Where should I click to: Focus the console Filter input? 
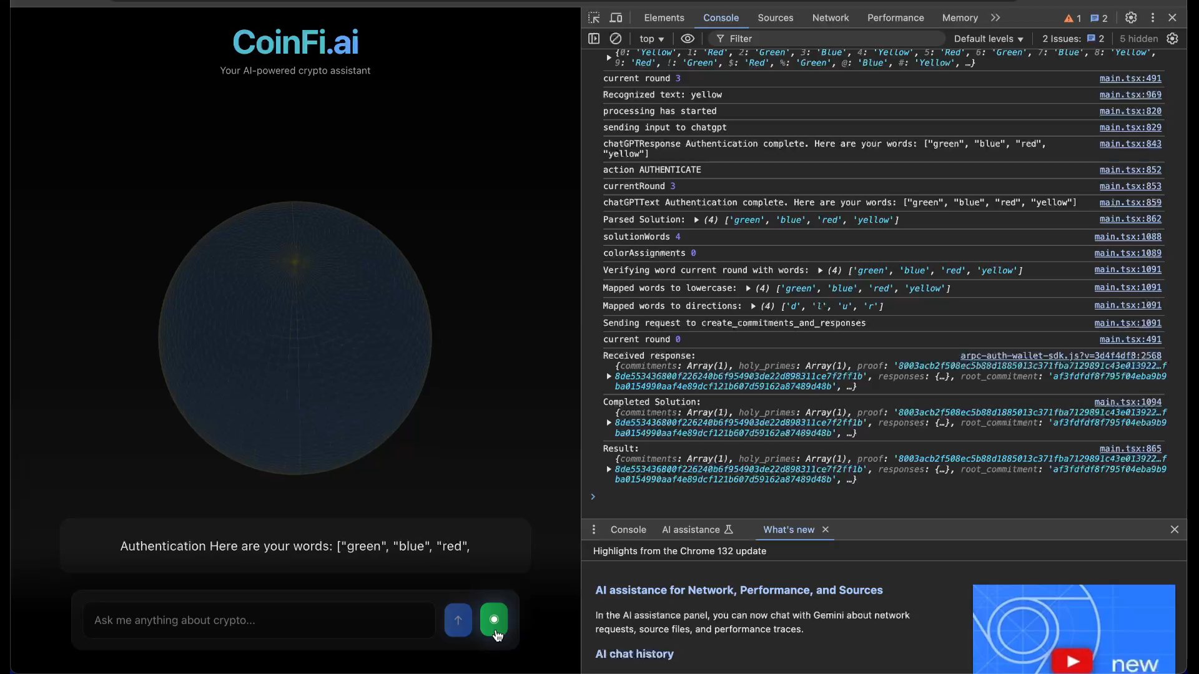click(827, 39)
